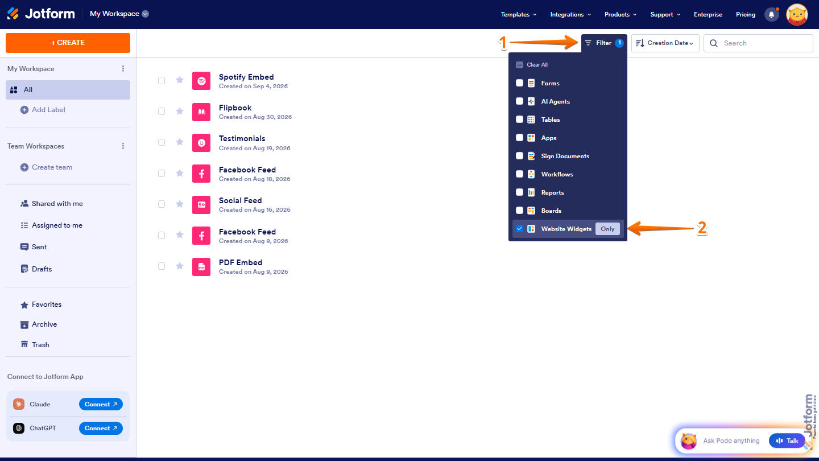Expand the Support menu
The height and width of the screenshot is (461, 819).
665,15
